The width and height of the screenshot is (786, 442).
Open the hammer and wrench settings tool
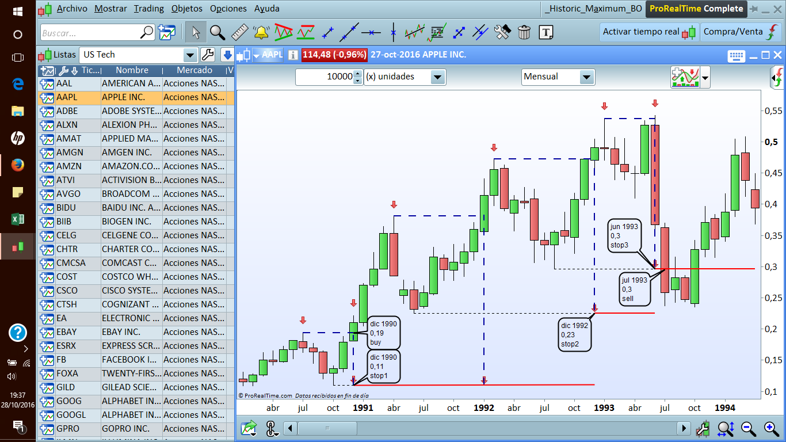[x=502, y=32]
